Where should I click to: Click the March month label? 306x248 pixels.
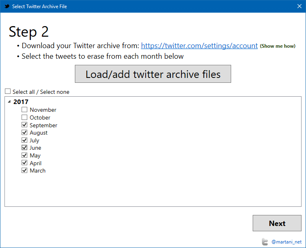point(37,170)
